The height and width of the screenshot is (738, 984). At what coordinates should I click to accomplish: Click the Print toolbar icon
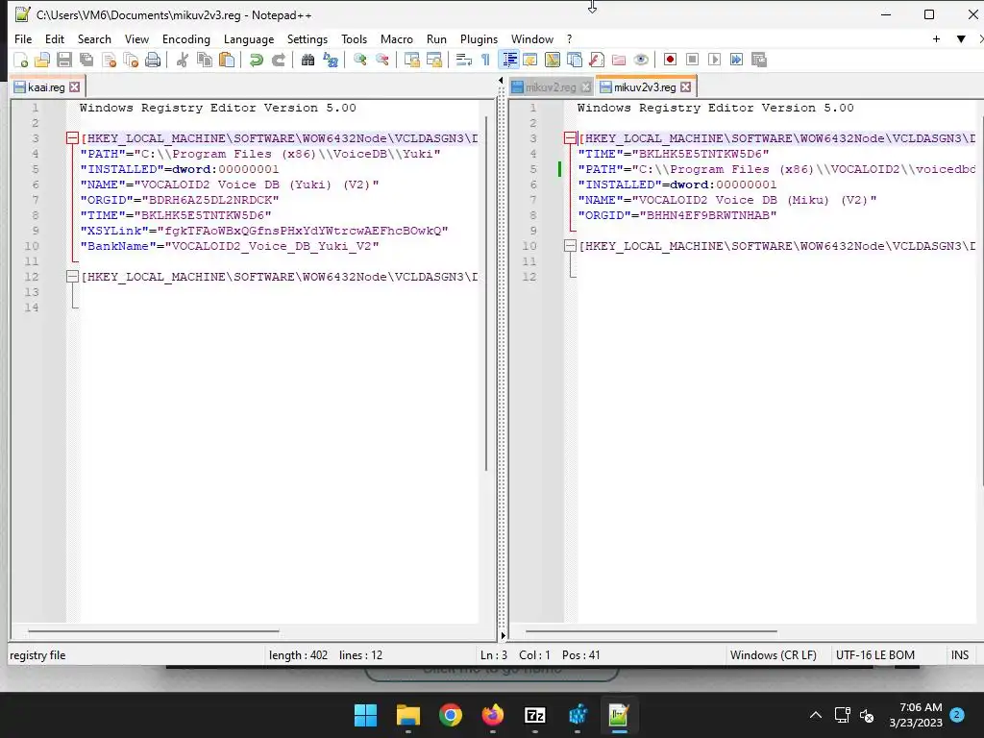point(153,60)
